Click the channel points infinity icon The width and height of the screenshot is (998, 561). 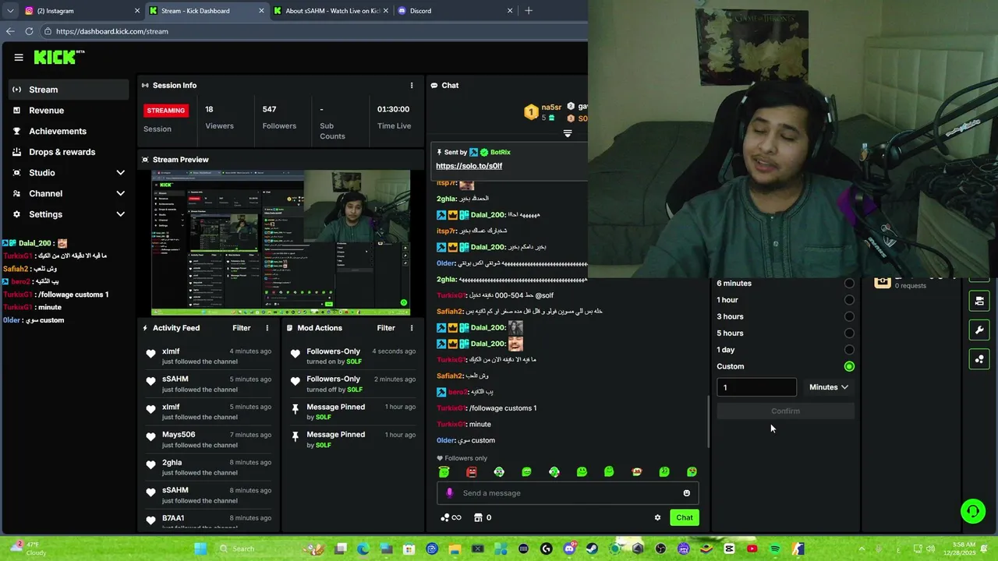[451, 517]
